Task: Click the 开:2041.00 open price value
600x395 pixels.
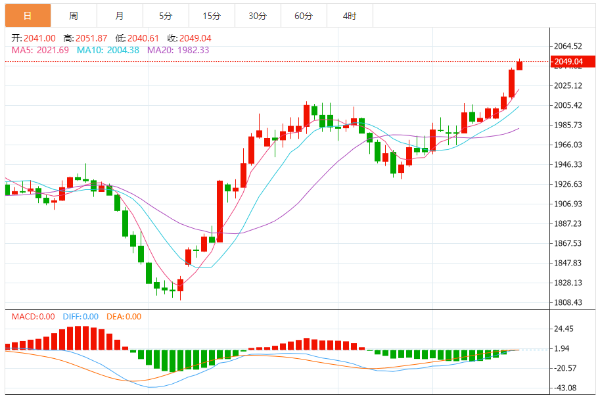Action: click(34, 38)
